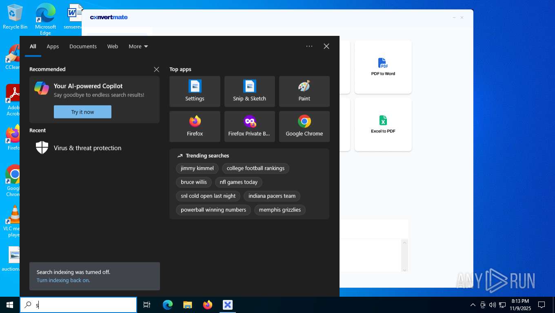Pick powerball winning numbers trending chip
555x313 pixels.
(213, 210)
